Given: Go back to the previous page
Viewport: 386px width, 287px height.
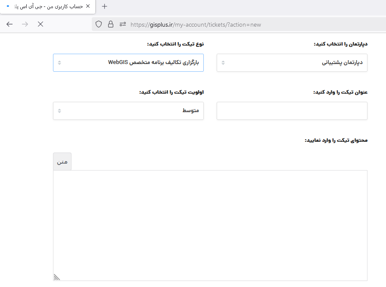Looking at the screenshot, I should 9,24.
